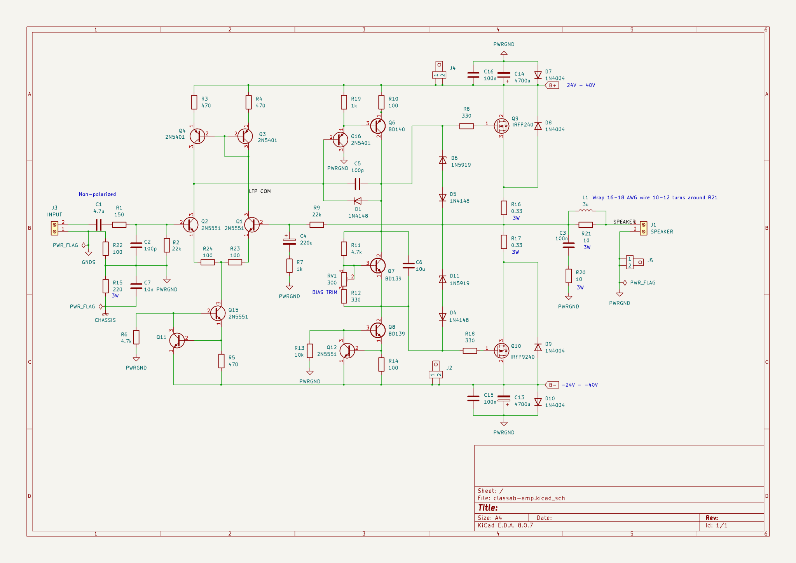The width and height of the screenshot is (796, 563).
Task: Click the 'Sheet: /' title block text
Action: point(490,491)
